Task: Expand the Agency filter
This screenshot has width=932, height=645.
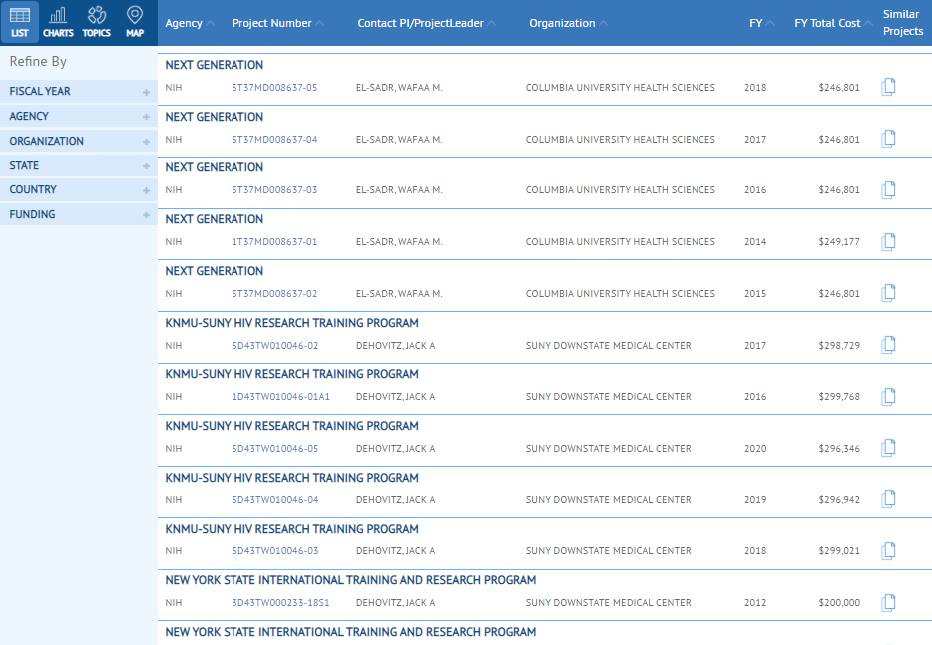Action: [79, 117]
